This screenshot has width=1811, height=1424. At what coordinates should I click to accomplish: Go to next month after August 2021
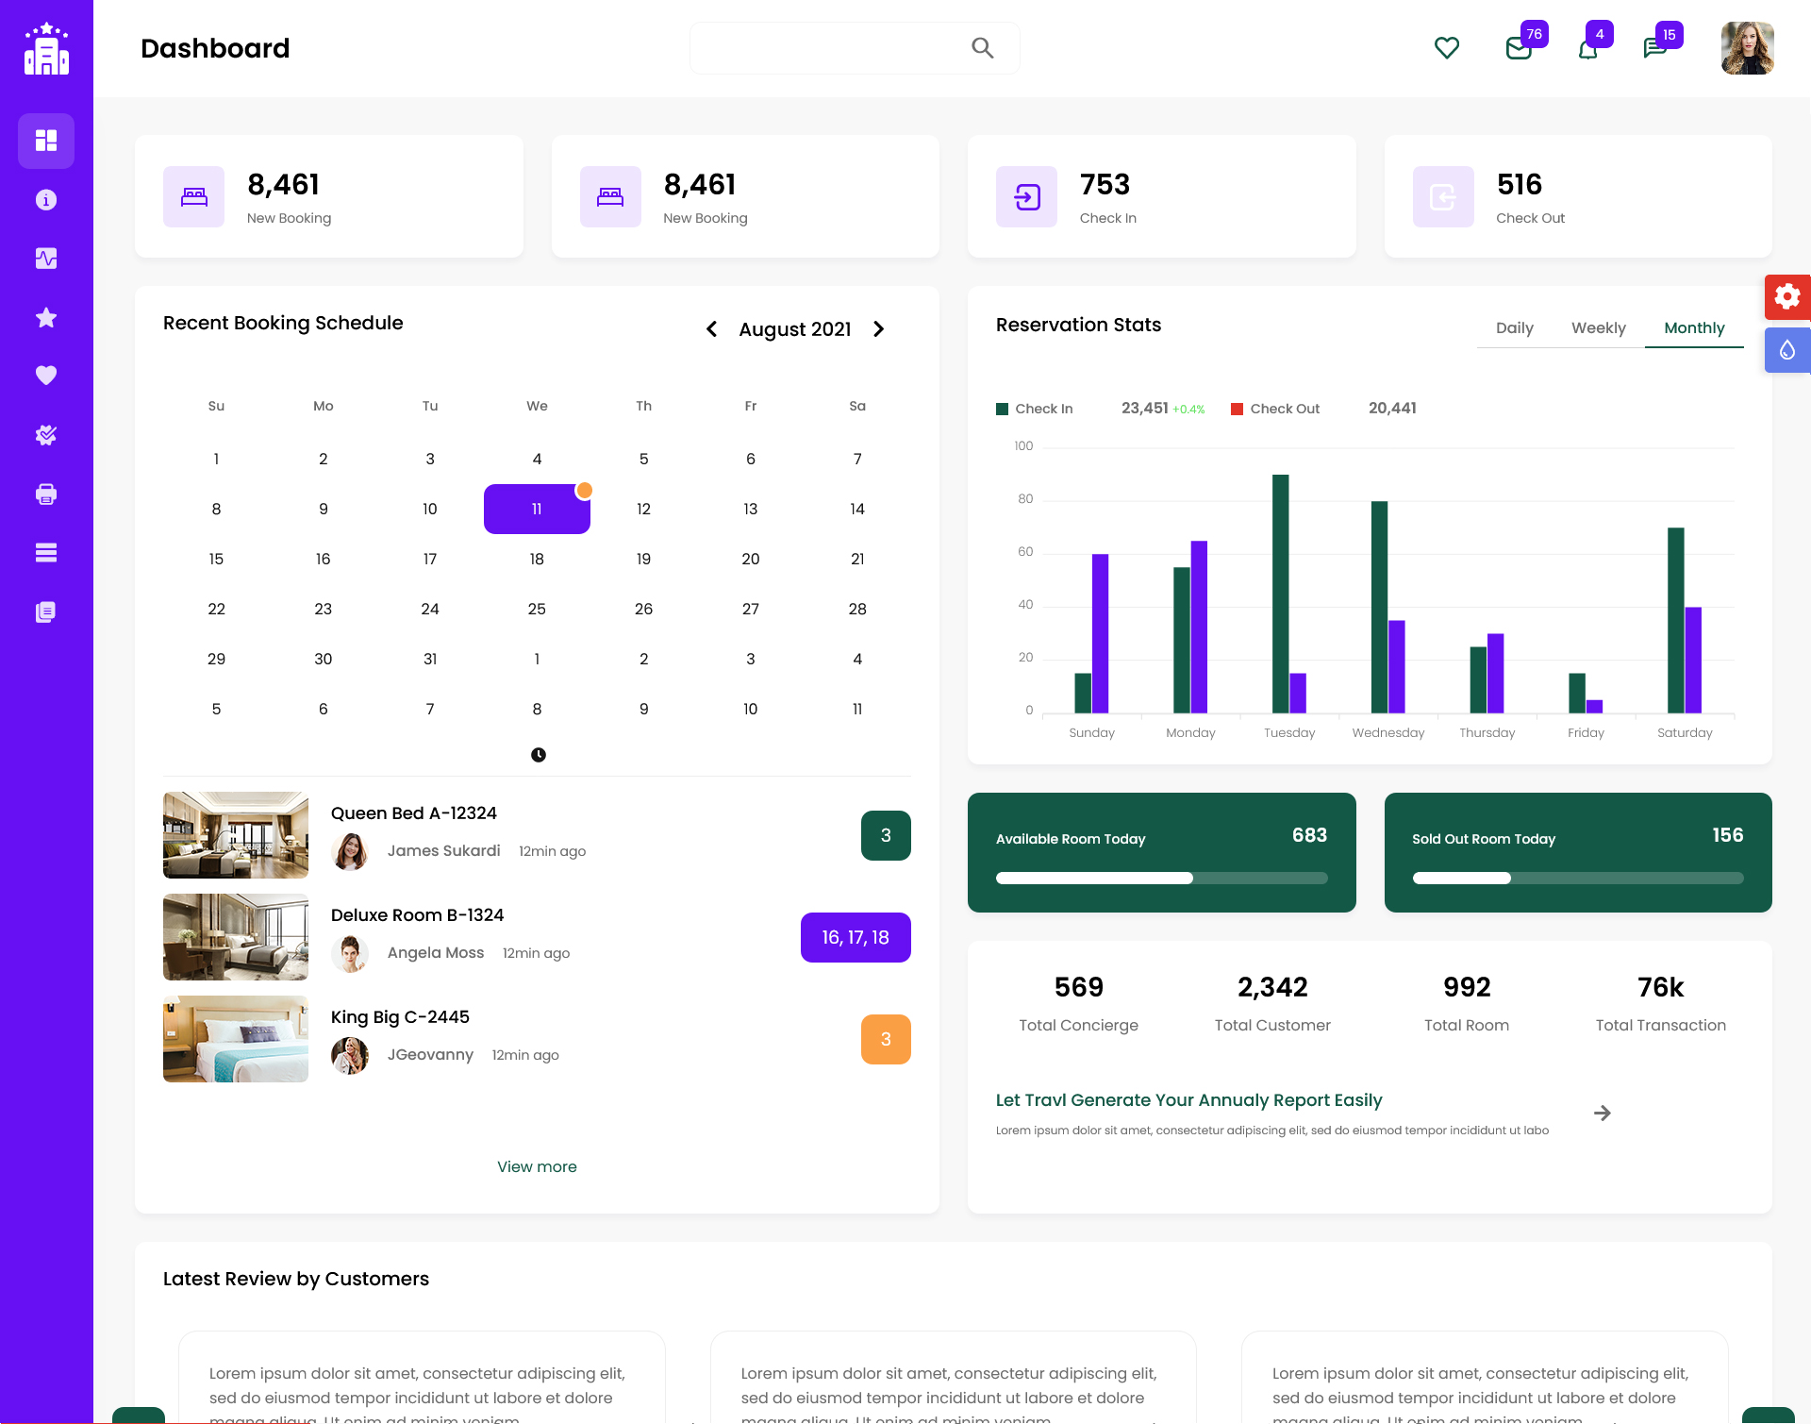pos(879,329)
